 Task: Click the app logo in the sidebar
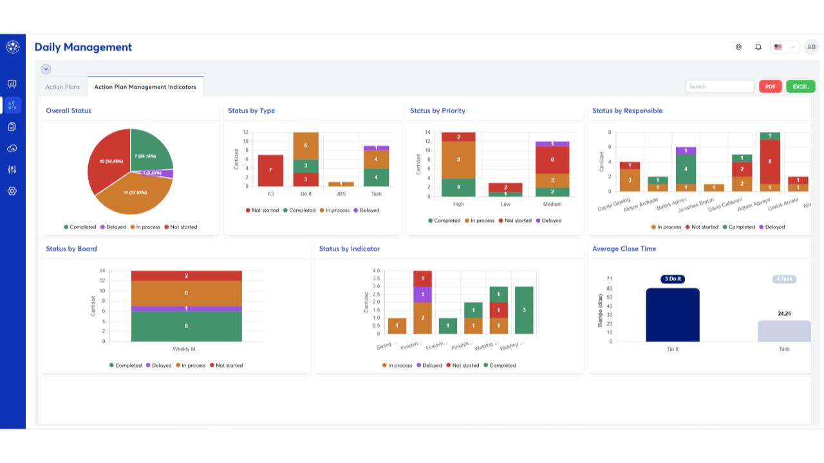click(x=12, y=47)
